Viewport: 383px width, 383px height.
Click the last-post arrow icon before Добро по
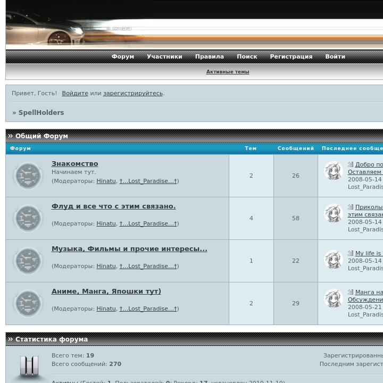(x=351, y=164)
